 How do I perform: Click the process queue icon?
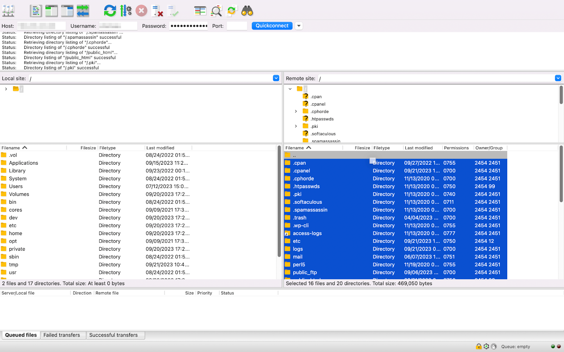coord(125,11)
